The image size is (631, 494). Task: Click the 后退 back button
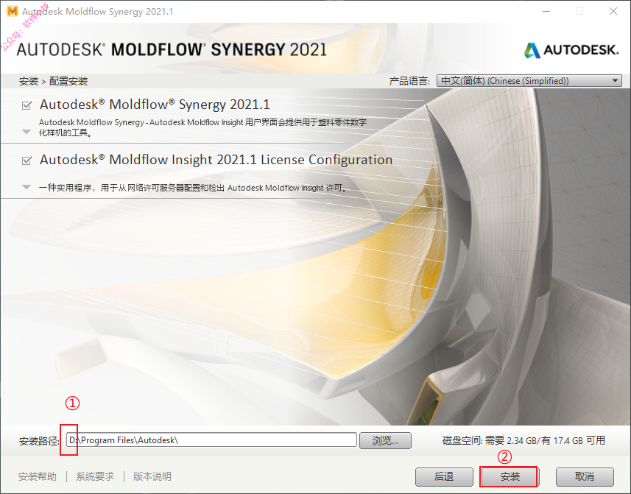pyautogui.click(x=444, y=477)
